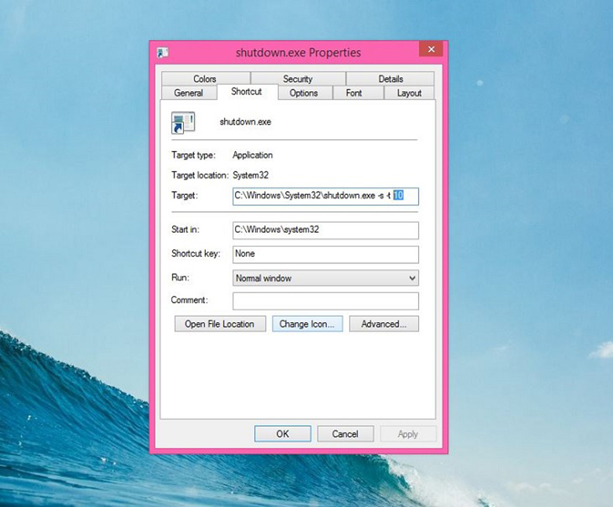Switch to the General tab

(x=189, y=93)
